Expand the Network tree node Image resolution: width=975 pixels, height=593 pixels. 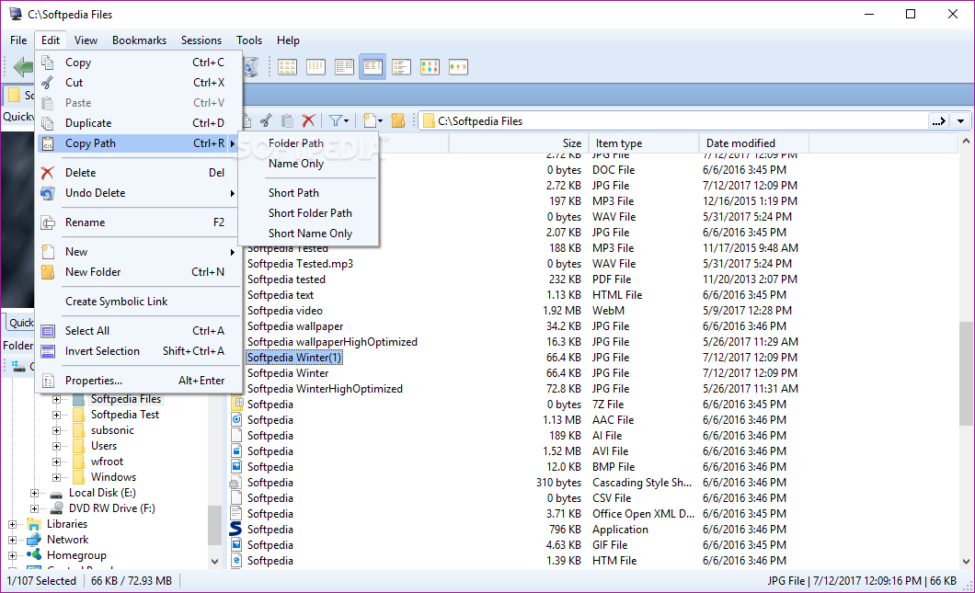[13, 540]
